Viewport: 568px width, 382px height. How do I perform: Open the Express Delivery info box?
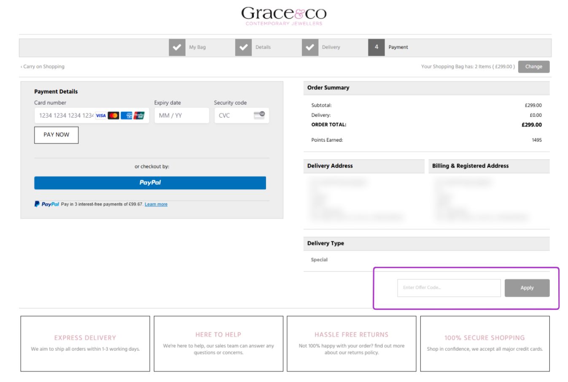point(85,344)
